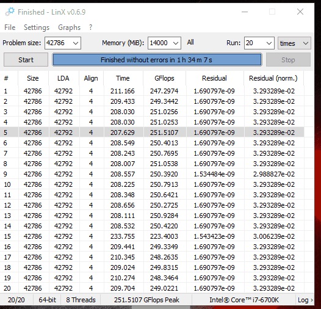Select the Time cell 209.024
This screenshot has height=309, width=321.
point(123,267)
